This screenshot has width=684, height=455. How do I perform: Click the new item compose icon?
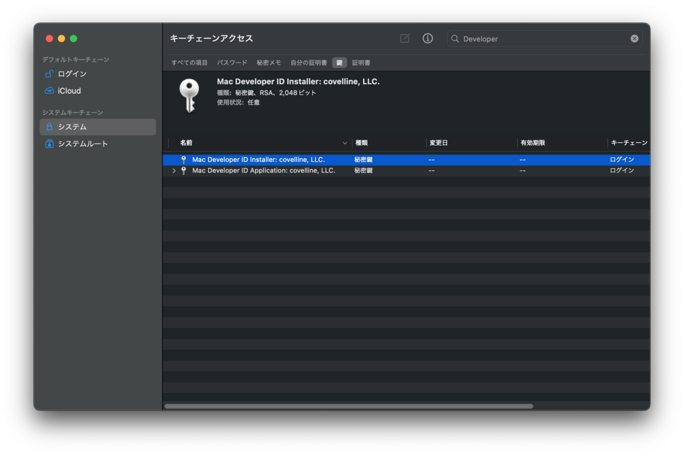tap(405, 38)
